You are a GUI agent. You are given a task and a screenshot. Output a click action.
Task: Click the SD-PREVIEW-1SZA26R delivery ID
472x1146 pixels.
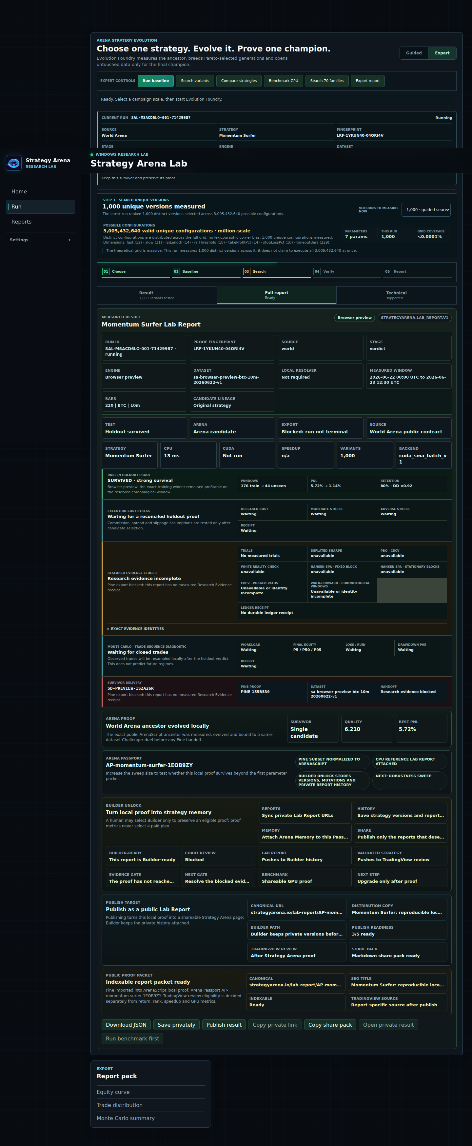[131, 688]
